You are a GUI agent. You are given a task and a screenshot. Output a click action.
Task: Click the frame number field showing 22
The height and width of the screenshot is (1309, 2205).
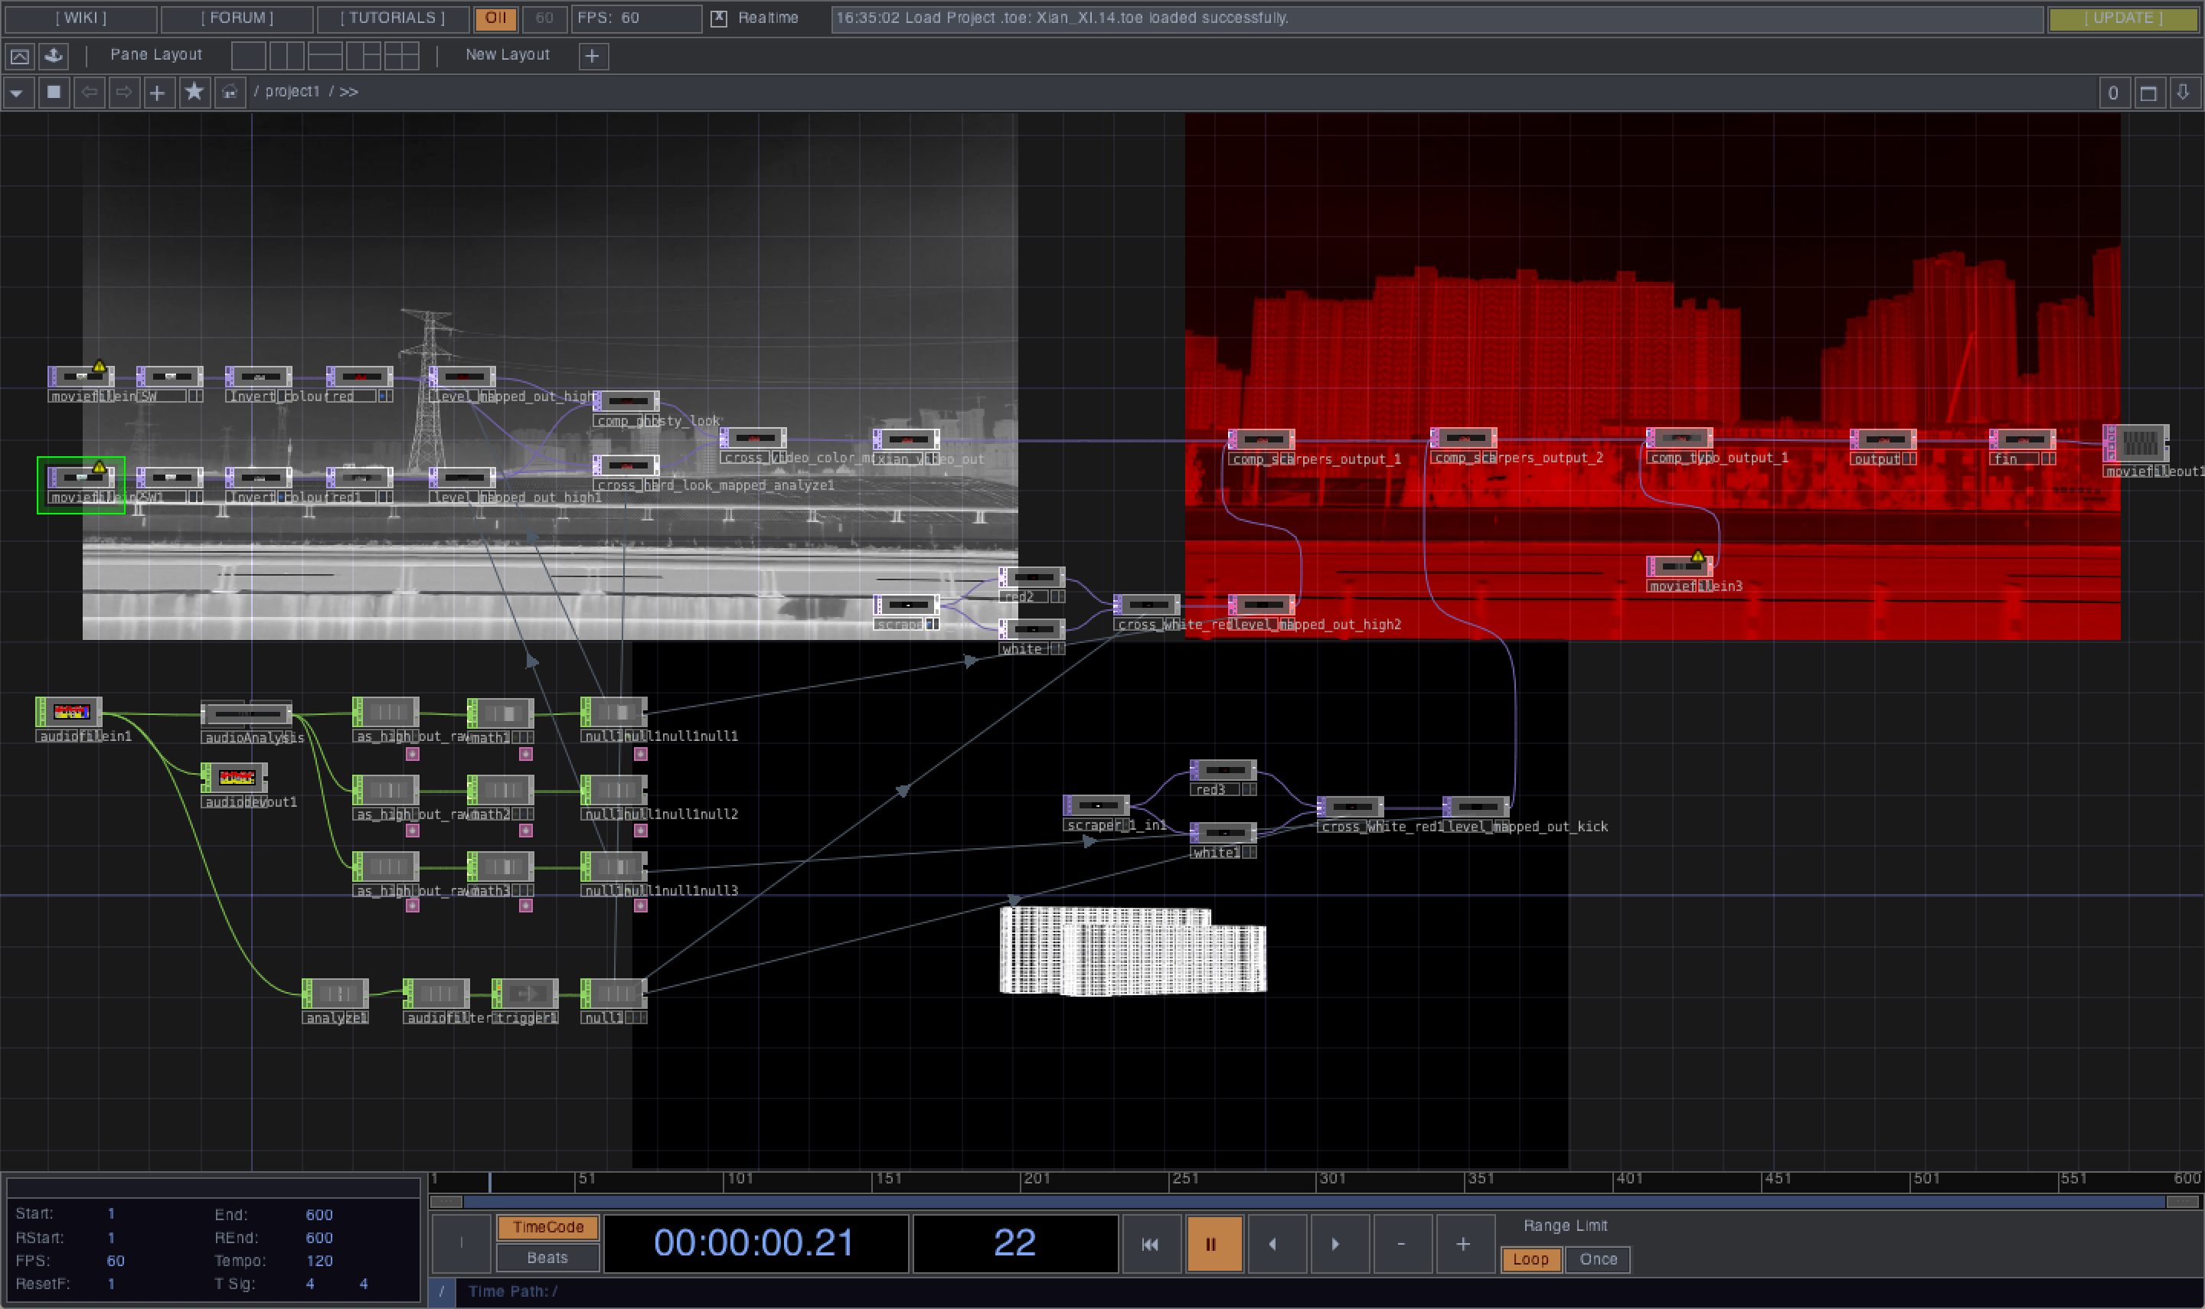[x=1015, y=1244]
